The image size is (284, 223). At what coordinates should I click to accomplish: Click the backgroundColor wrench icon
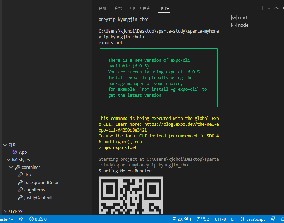[x=20, y=182]
